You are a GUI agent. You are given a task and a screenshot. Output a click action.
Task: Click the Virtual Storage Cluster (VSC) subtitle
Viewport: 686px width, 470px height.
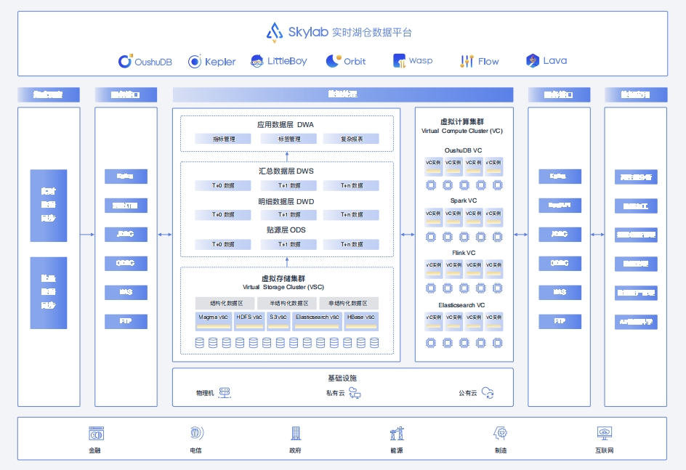pos(283,287)
